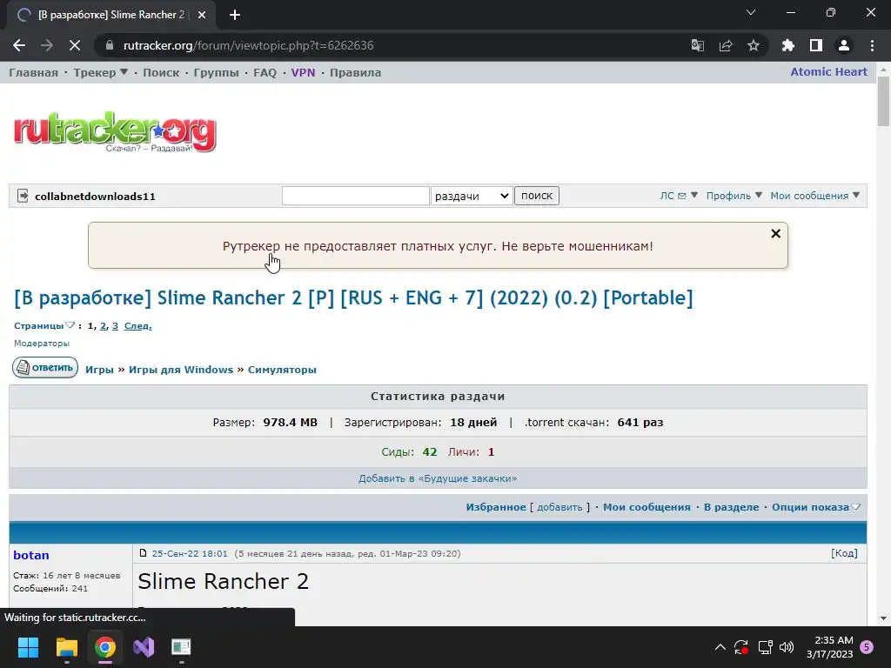The image size is (891, 668).
Task: Open network tray icon
Action: pyautogui.click(x=765, y=647)
